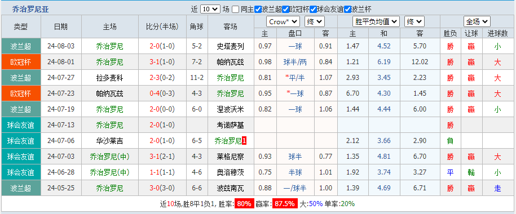Image resolution: width=516 pixels, height=214 pixels.
Task: Open the 终 dropdown next to 胜平负均值
Action: point(414,22)
